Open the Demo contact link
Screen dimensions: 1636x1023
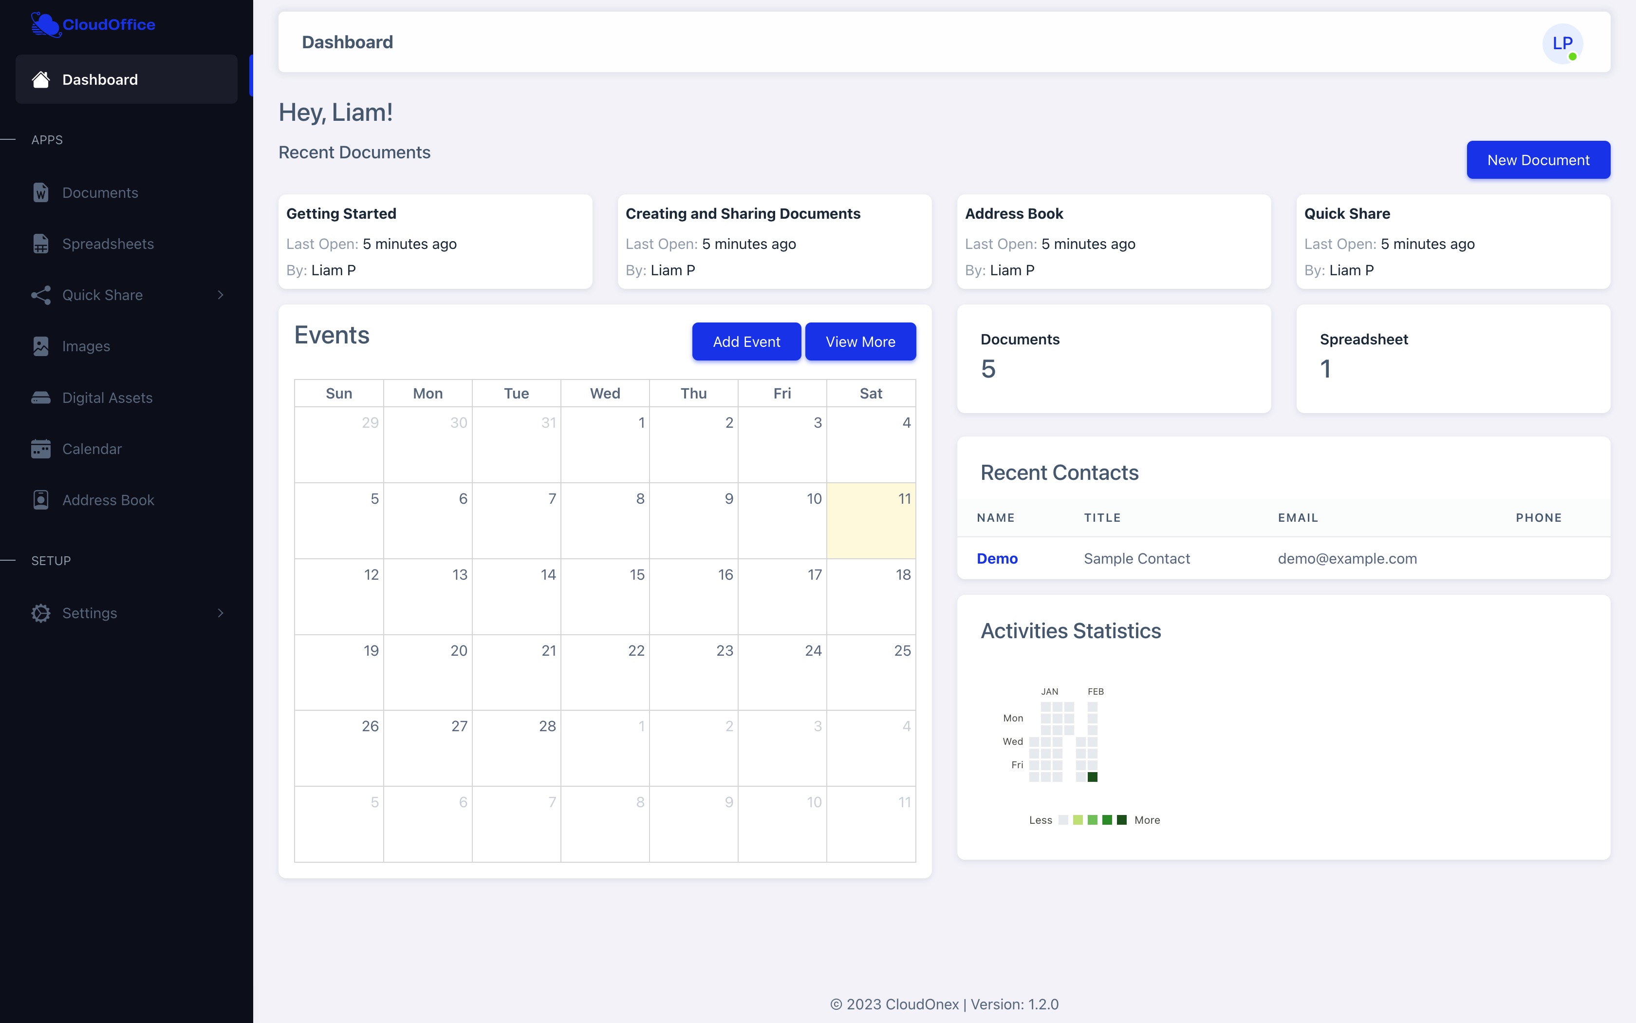click(x=997, y=558)
